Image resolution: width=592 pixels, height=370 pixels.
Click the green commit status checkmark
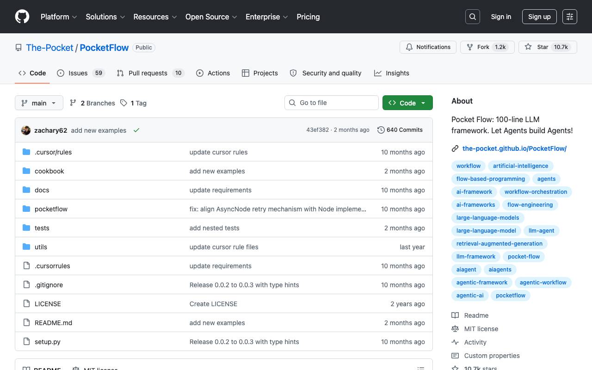point(136,130)
